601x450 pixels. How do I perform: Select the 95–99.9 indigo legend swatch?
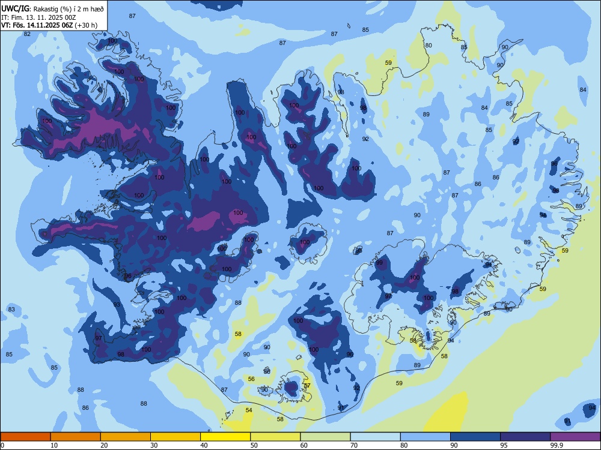coord(525,437)
